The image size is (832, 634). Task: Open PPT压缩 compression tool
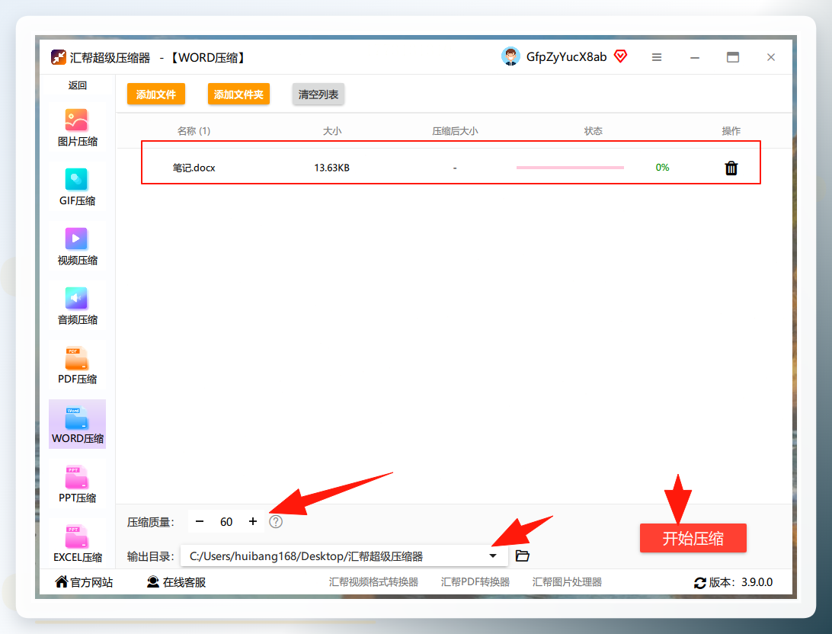pos(77,484)
